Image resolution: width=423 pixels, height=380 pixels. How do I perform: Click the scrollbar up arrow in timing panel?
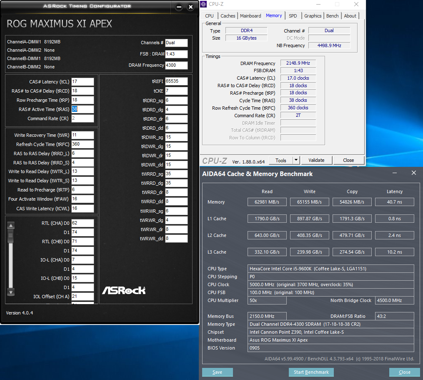[11, 226]
